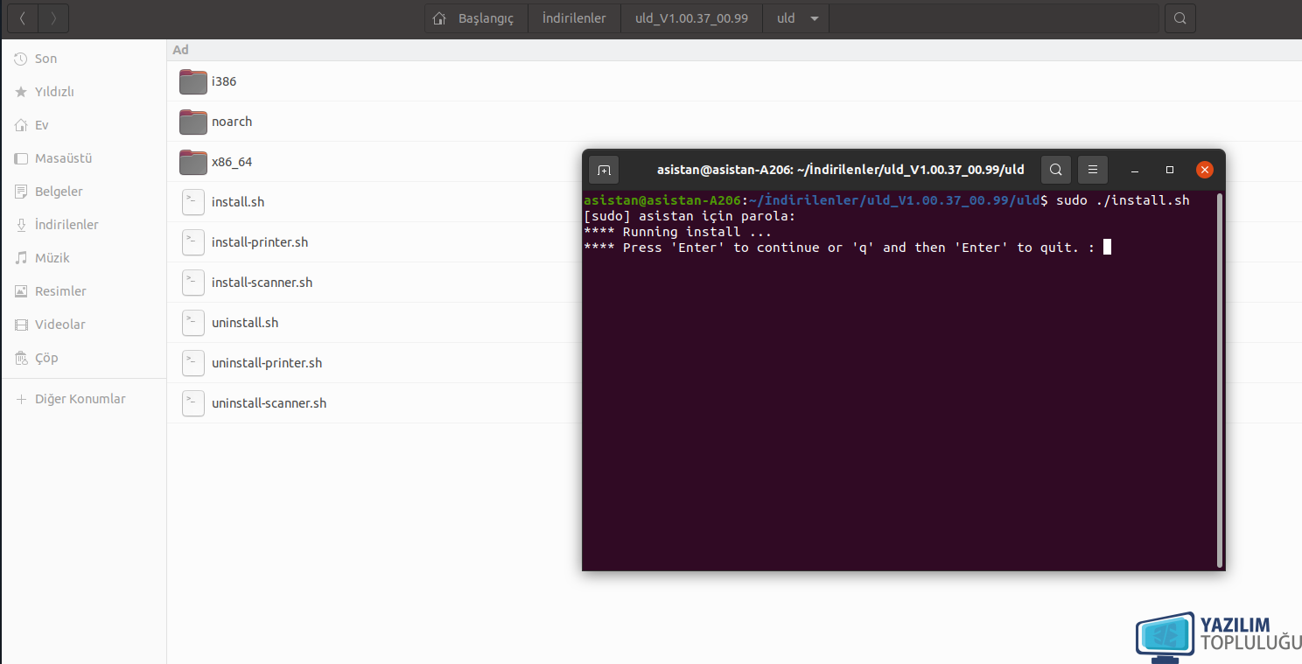Viewport: 1302px width, 664px height.
Task: Minimize the terminal window
Action: coord(1133,170)
